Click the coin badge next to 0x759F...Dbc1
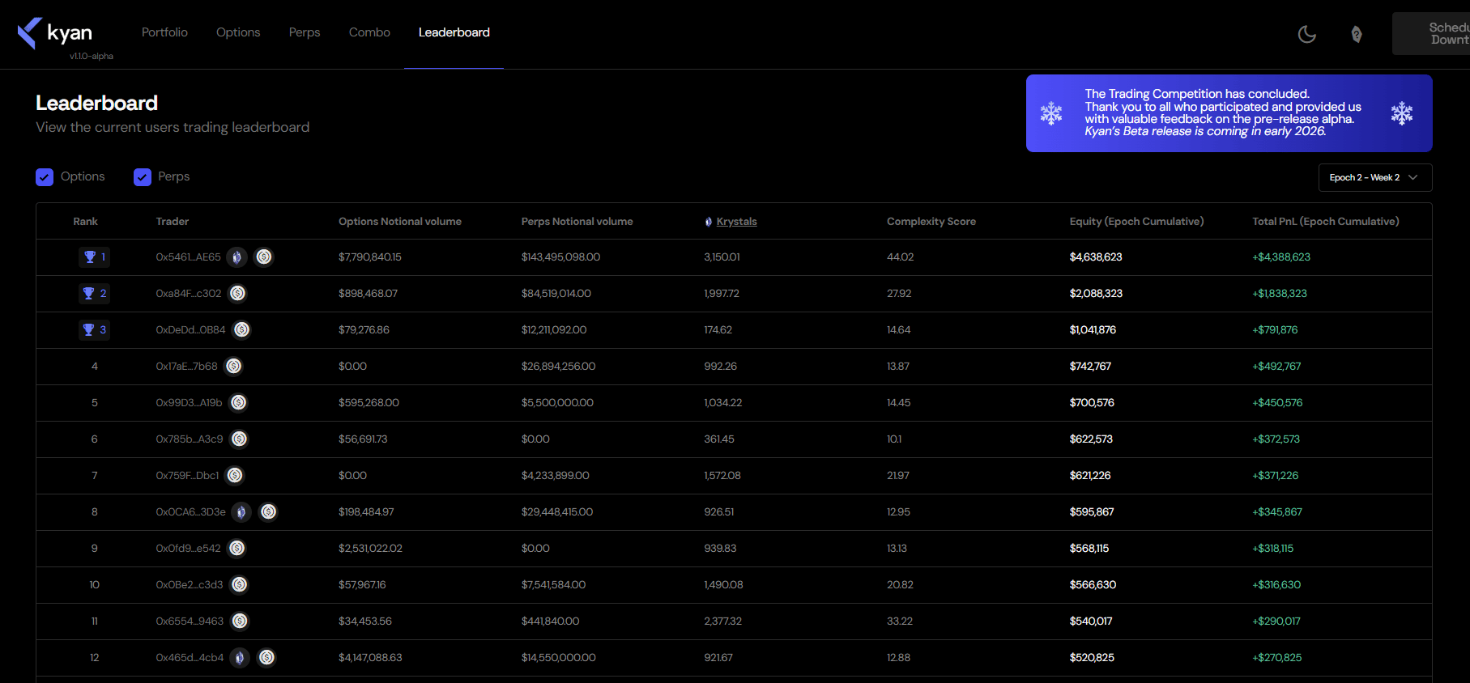Image resolution: width=1470 pixels, height=683 pixels. [x=234, y=476]
